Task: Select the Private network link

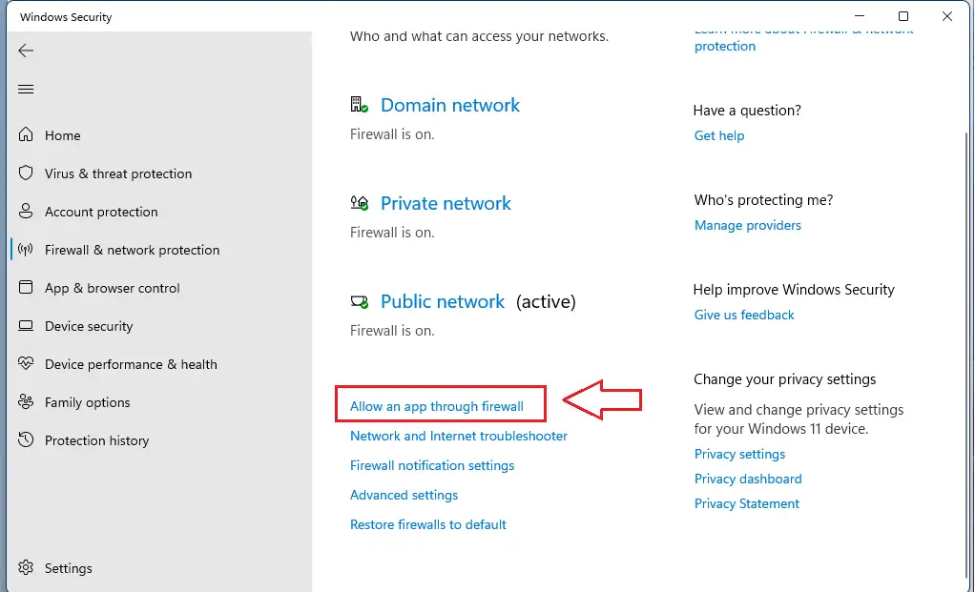Action: tap(446, 203)
